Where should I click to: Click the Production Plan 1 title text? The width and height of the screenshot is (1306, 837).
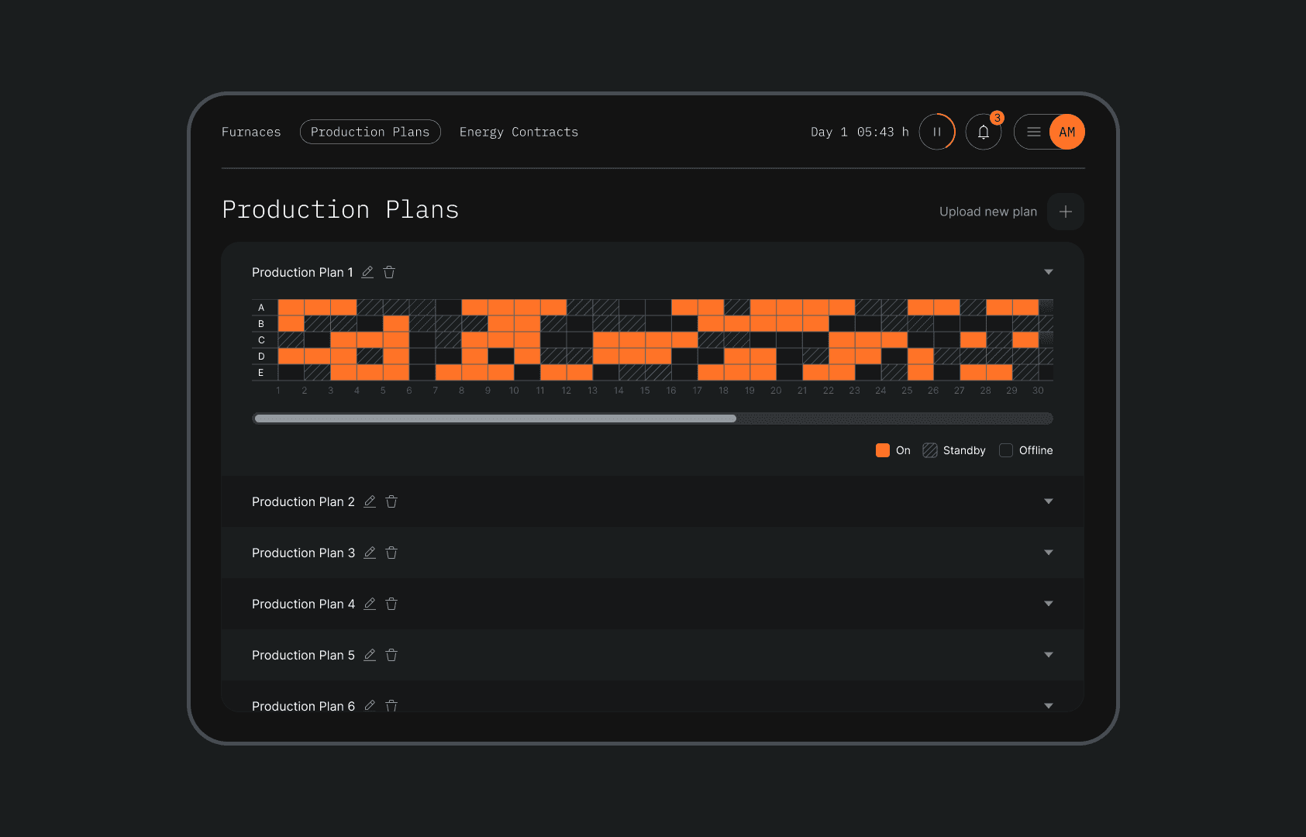pyautogui.click(x=302, y=272)
